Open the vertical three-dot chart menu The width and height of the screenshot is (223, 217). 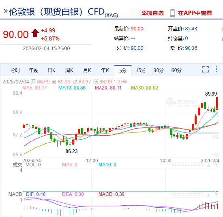click(216, 69)
